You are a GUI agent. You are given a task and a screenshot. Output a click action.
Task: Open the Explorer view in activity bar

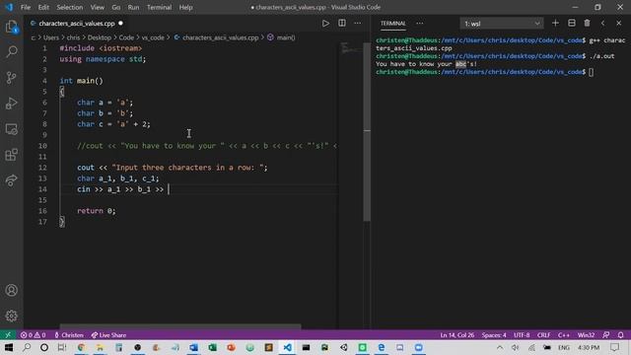[x=12, y=27]
